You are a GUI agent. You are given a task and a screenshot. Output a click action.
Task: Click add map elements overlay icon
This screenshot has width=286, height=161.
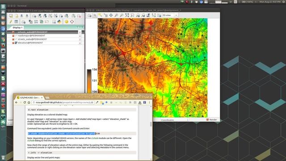[154, 15]
